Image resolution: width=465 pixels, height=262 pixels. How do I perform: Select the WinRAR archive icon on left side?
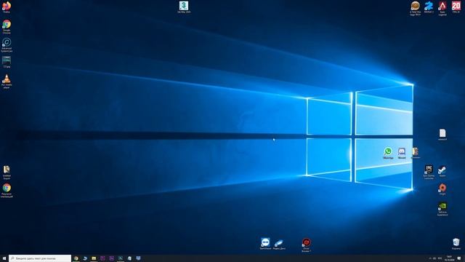(7, 172)
